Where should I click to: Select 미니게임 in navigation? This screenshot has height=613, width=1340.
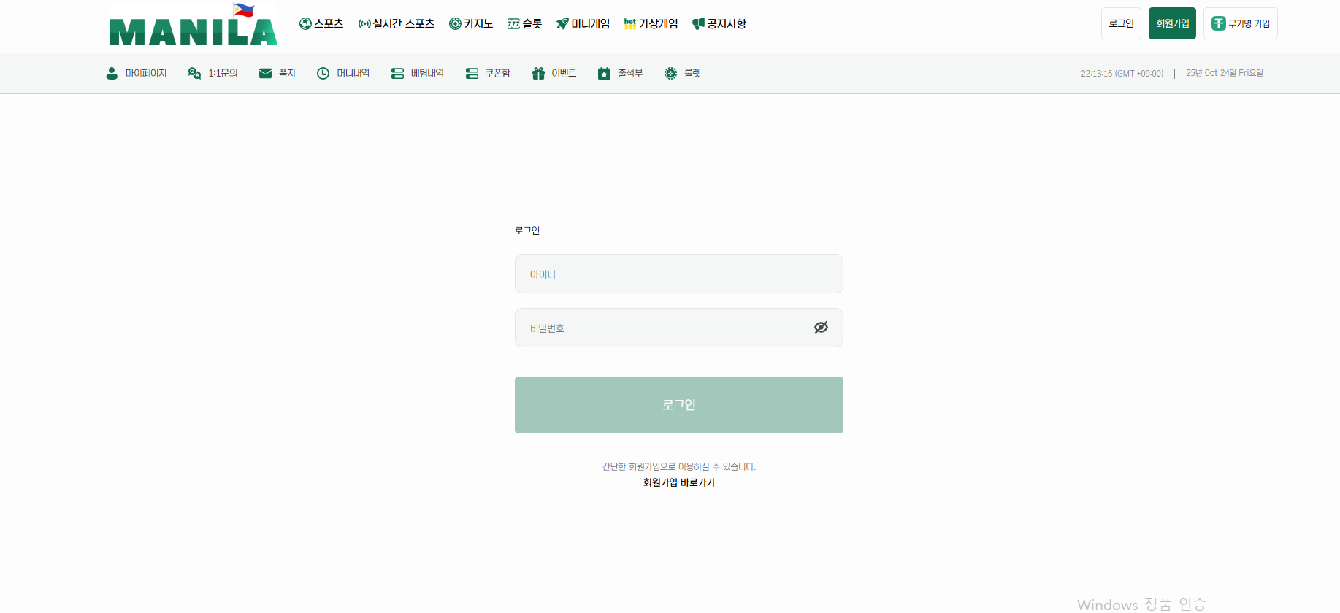click(x=583, y=23)
